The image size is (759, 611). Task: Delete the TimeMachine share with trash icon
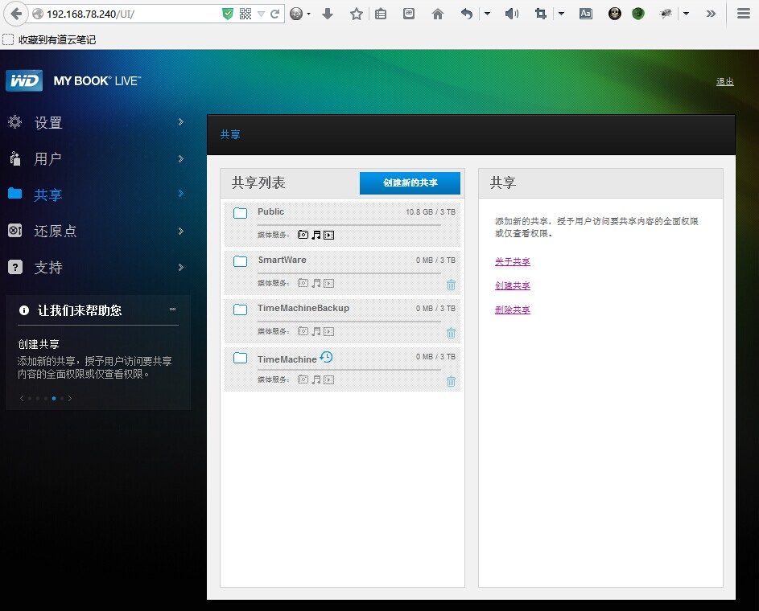452,381
